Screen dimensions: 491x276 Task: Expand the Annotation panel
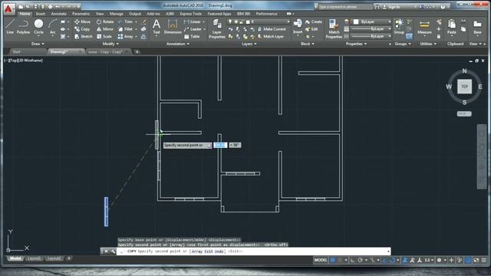(177, 44)
